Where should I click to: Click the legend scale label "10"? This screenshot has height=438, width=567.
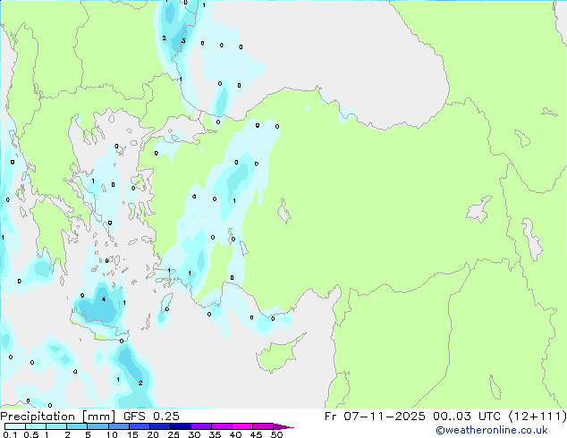(x=112, y=434)
